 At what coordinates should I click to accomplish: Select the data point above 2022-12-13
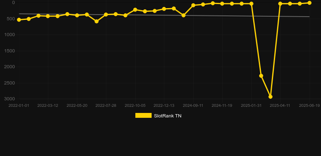(x=164, y=9)
